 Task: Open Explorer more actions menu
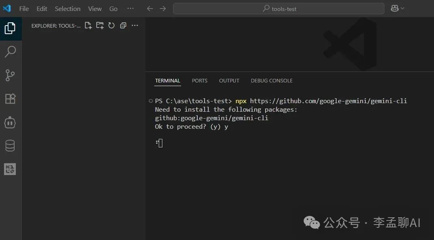pos(135,26)
